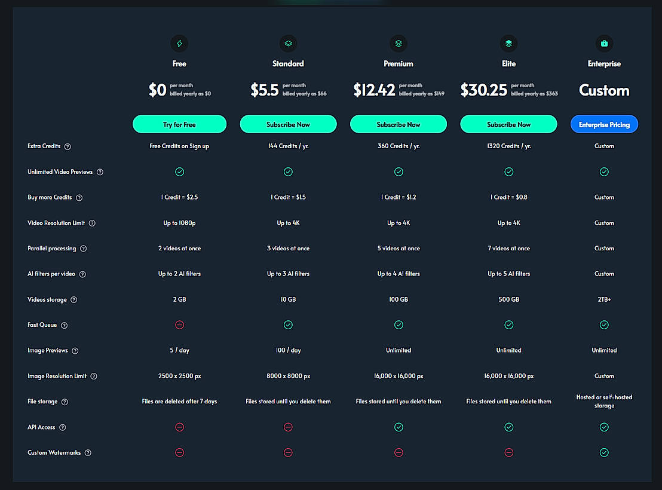This screenshot has width=662, height=490.
Task: Click 'Files are deleted after 7 days' cell
Action: click(x=179, y=402)
